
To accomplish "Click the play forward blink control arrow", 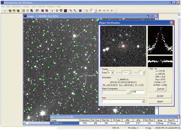I will coord(112,11).
